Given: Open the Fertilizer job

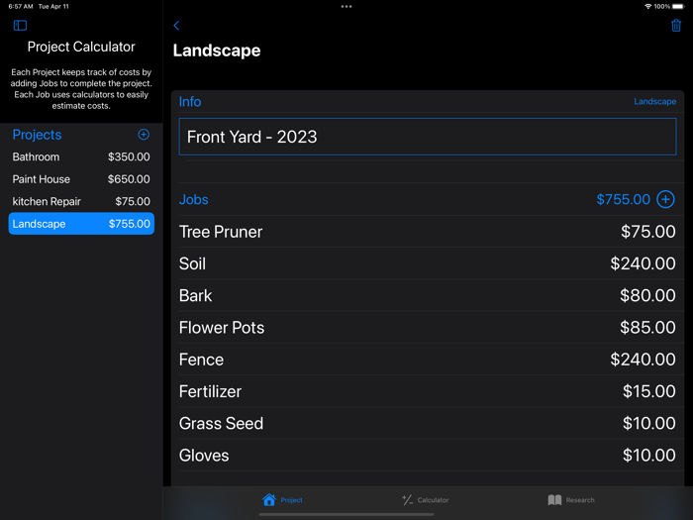Looking at the screenshot, I should tap(428, 391).
